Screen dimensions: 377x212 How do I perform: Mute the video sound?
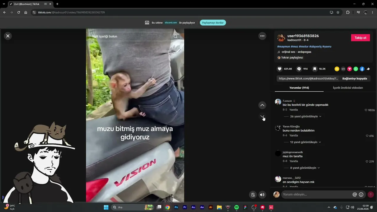[x=262, y=195]
